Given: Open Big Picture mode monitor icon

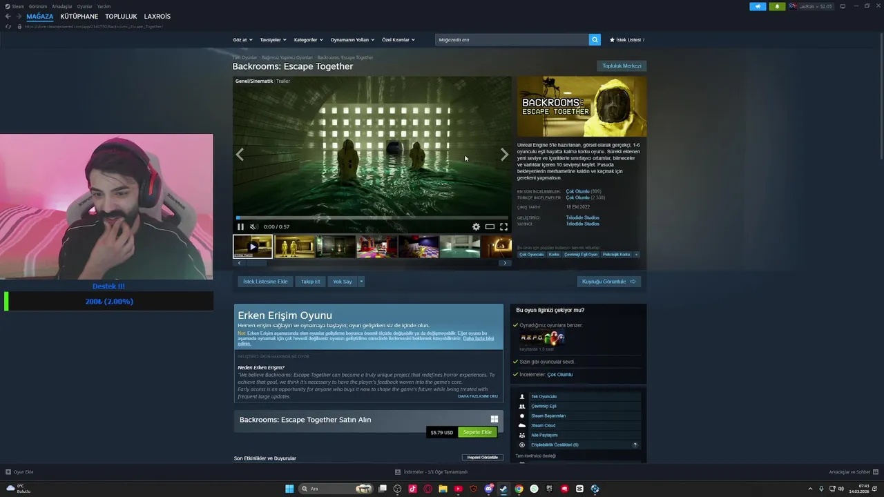Looking at the screenshot, I should coord(842,6).
